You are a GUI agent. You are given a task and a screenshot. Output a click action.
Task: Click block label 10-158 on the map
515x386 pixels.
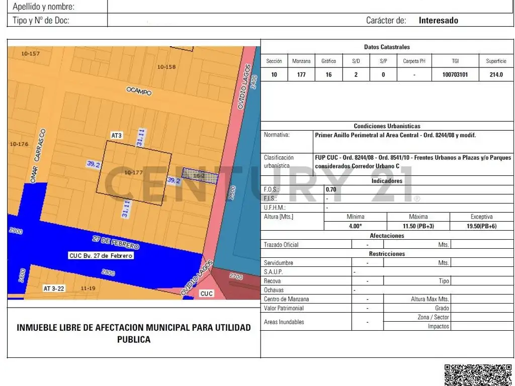166,67
